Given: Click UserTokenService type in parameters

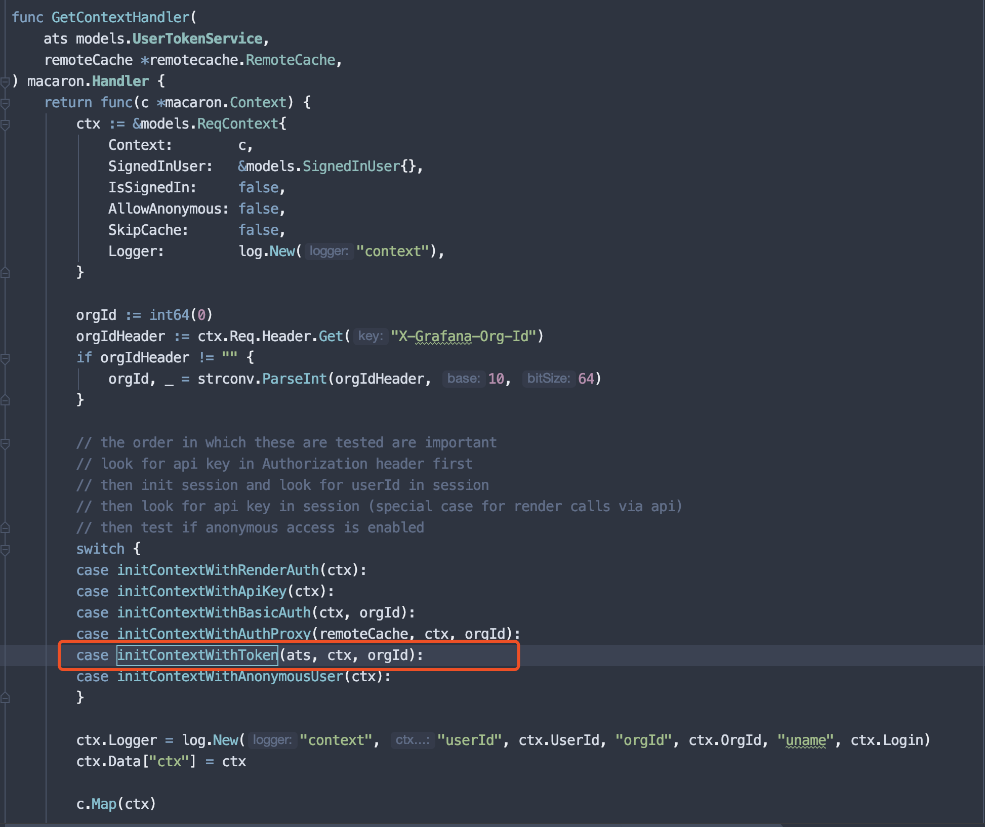Looking at the screenshot, I should coord(197,38).
